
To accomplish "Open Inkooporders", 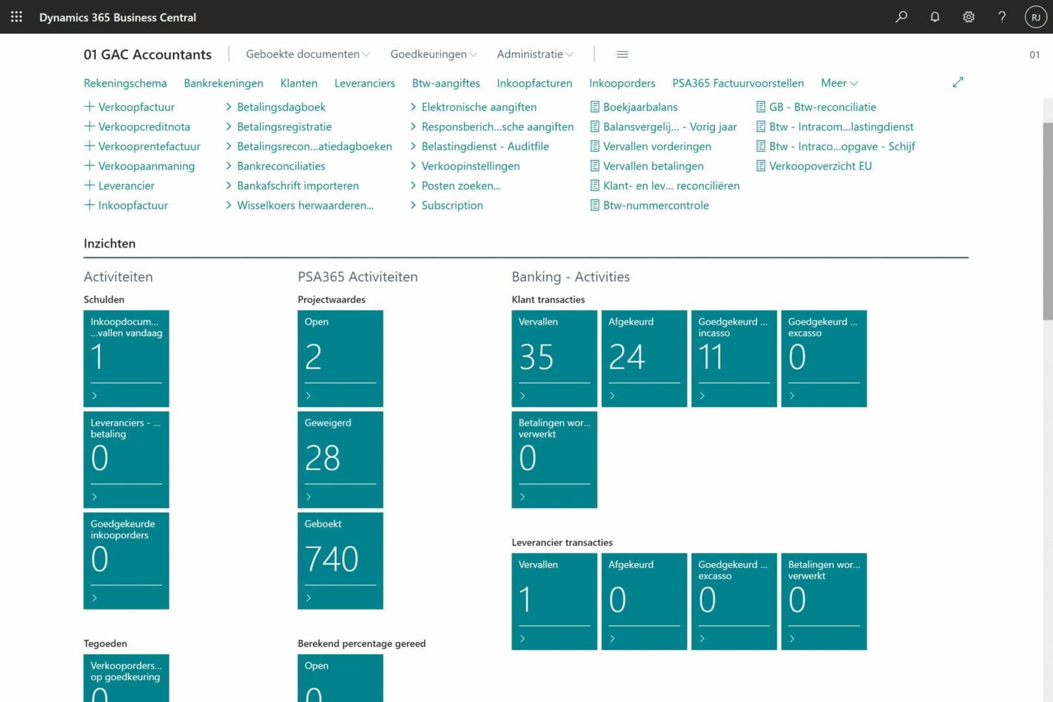I will click(622, 83).
